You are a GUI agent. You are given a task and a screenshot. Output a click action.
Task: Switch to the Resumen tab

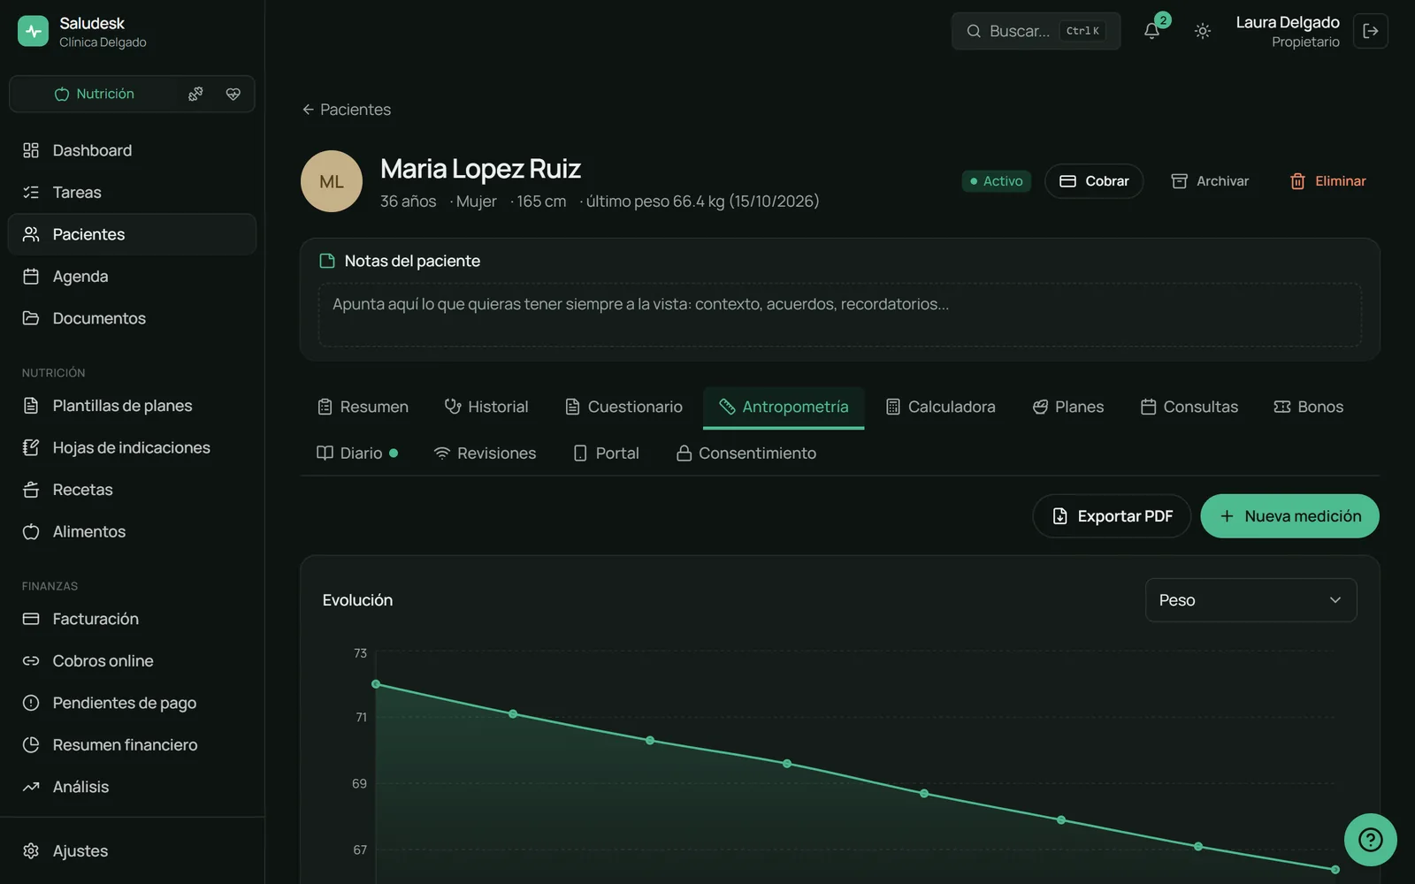coord(363,407)
